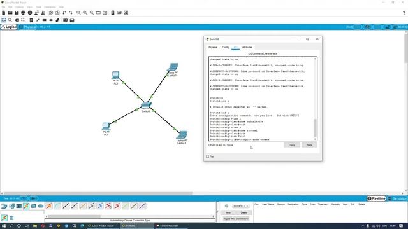
Task: Zoom in on the workspace
Action: (x=78, y=13)
